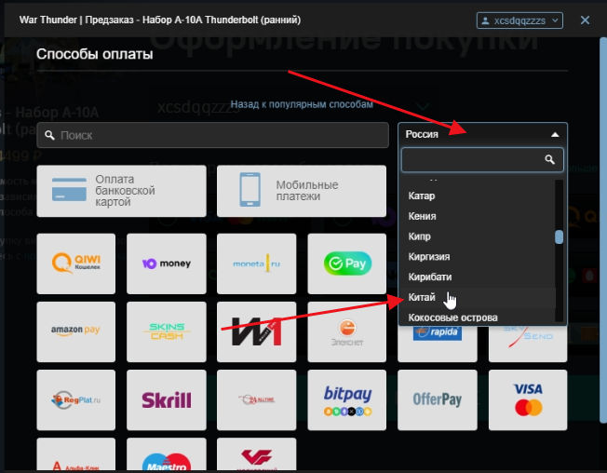Select the Альфа-Клик payment tile

pos(76,455)
